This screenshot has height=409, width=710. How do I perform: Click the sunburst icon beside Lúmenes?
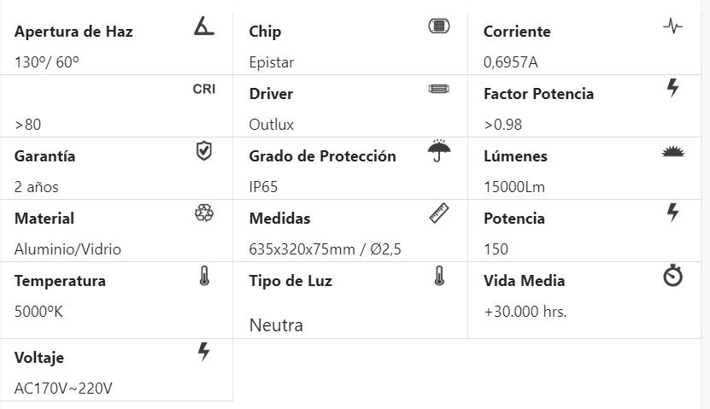pyautogui.click(x=673, y=152)
